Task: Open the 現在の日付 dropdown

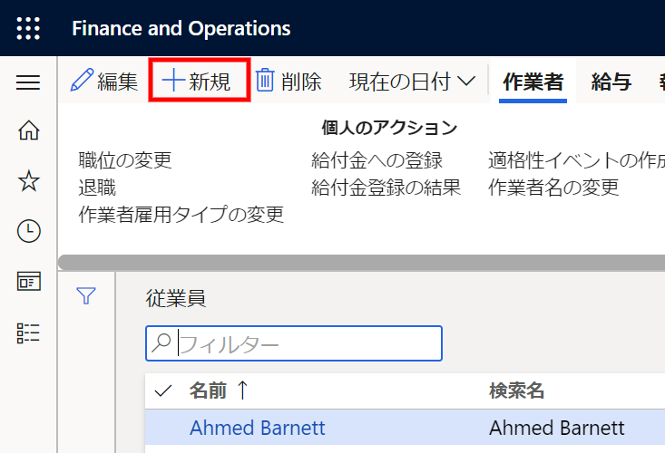Action: 412,81
